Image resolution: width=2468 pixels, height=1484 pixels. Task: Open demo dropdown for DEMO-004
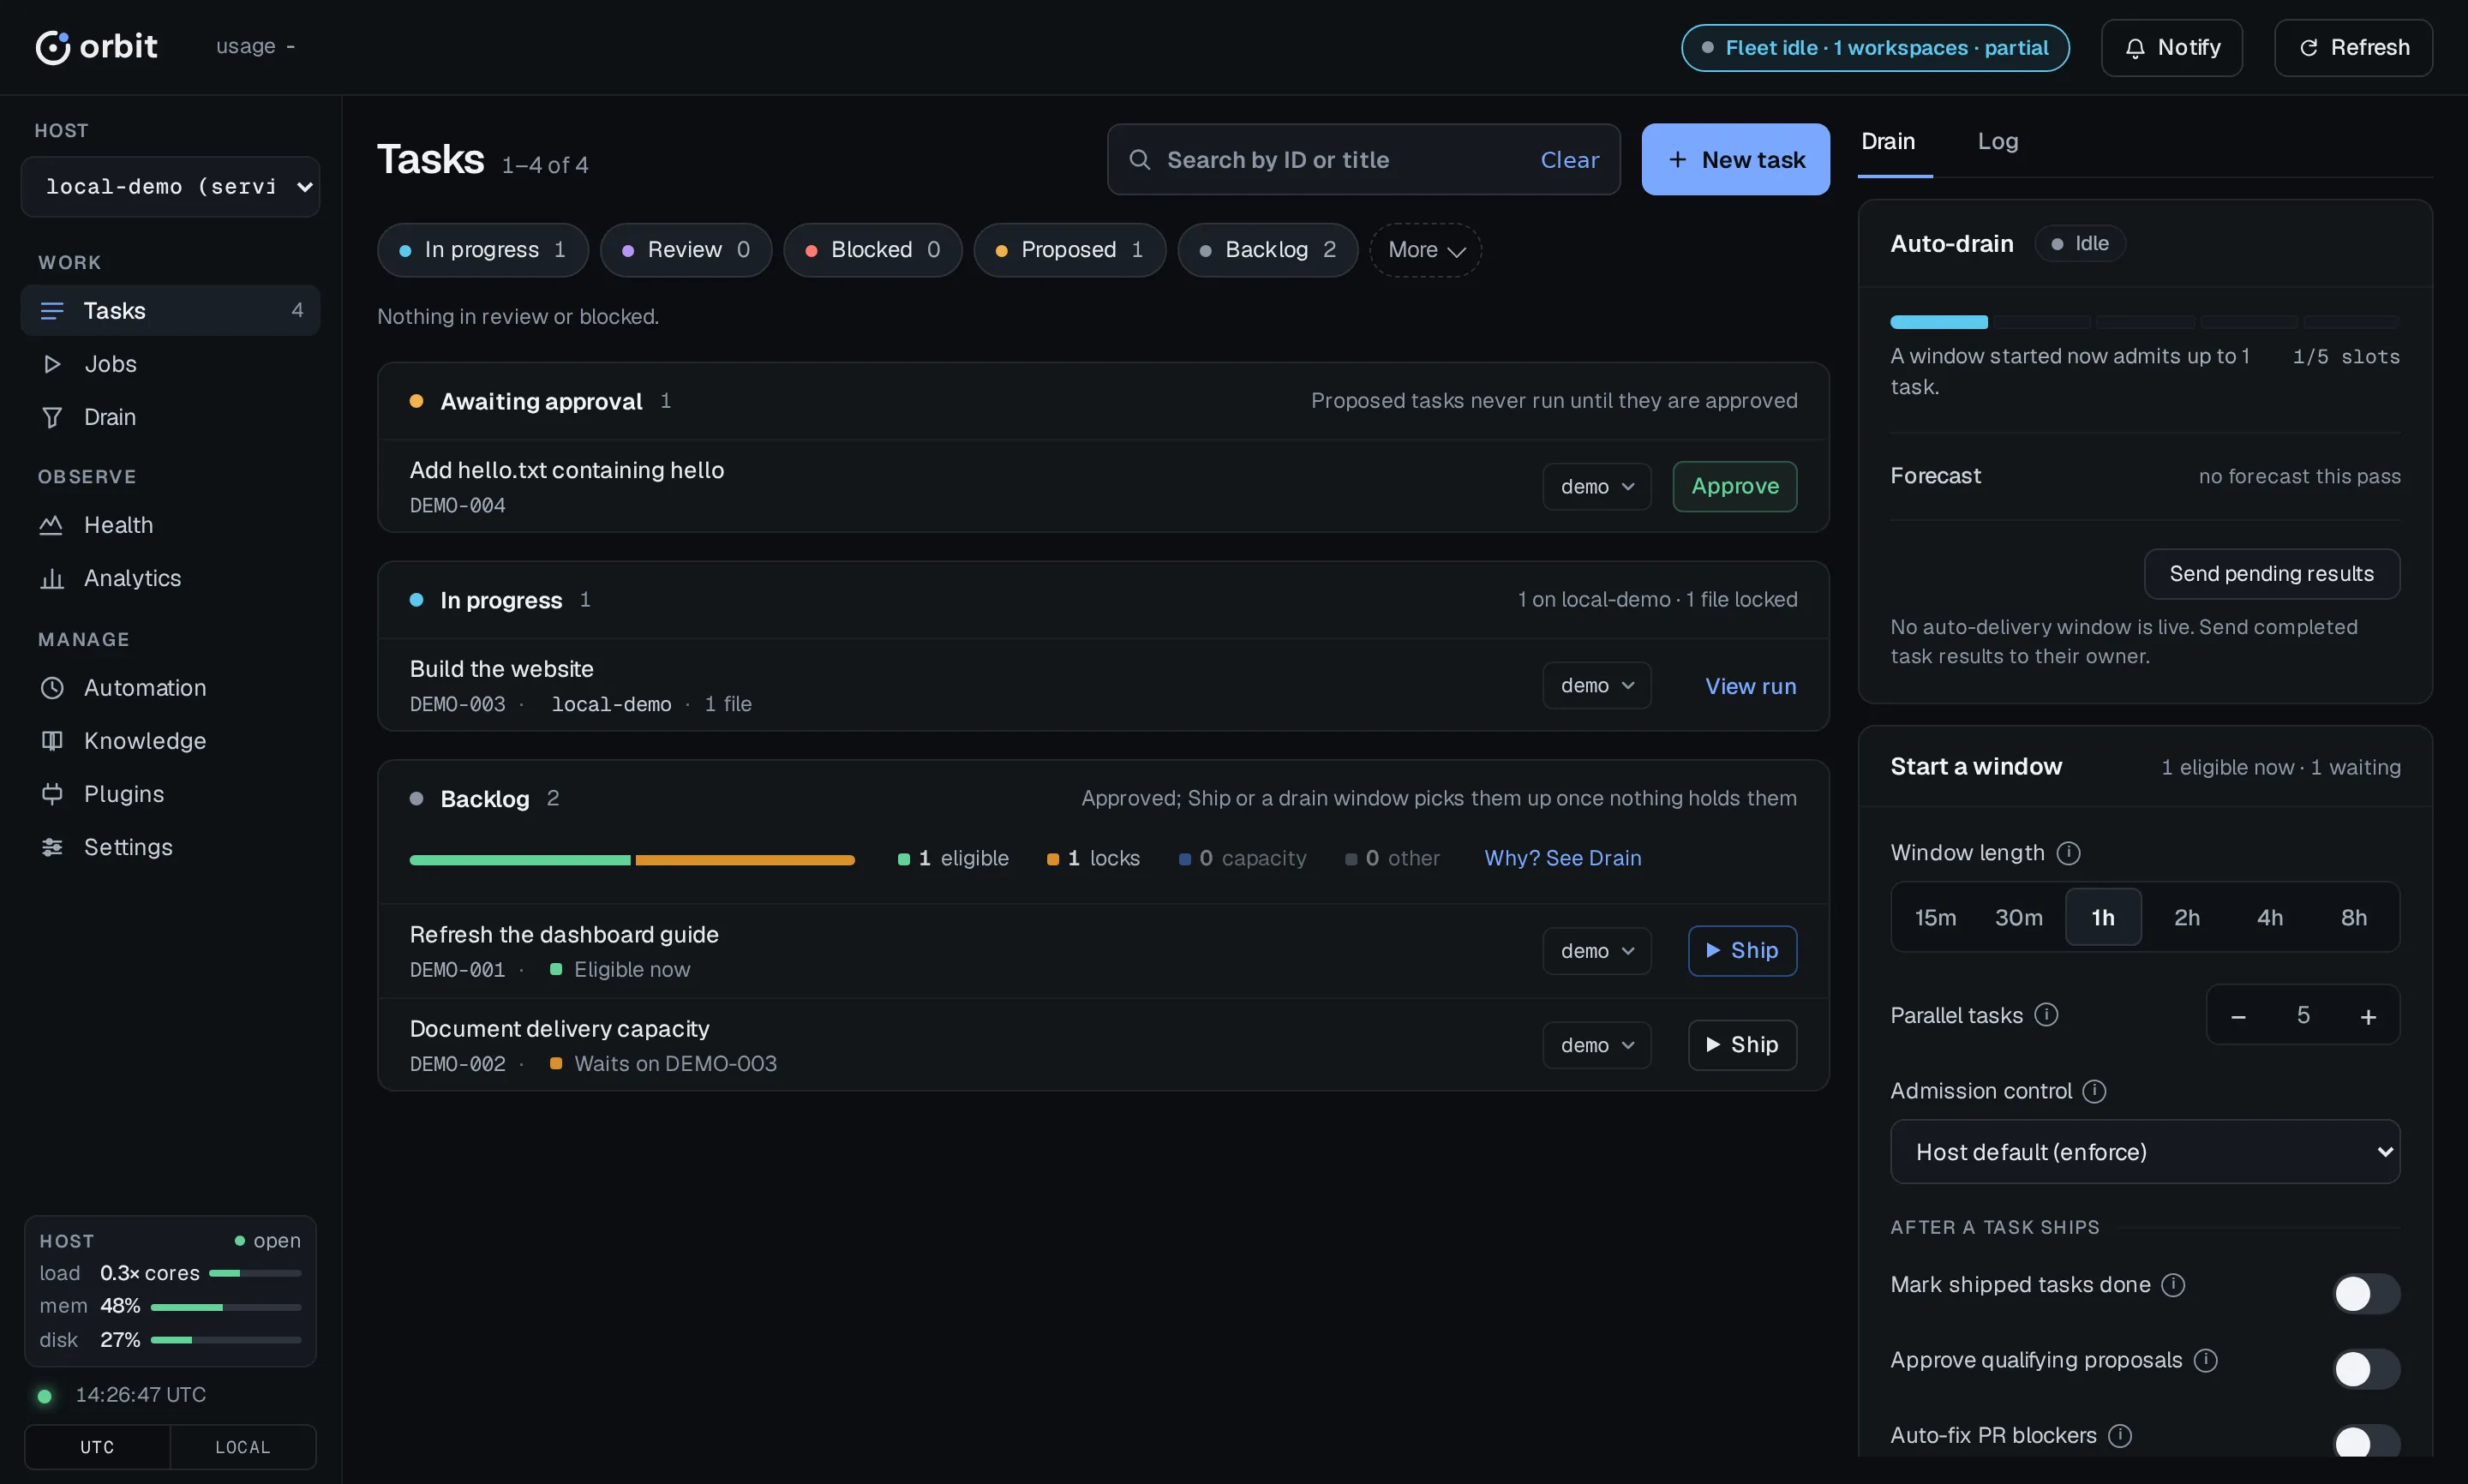coord(1597,486)
